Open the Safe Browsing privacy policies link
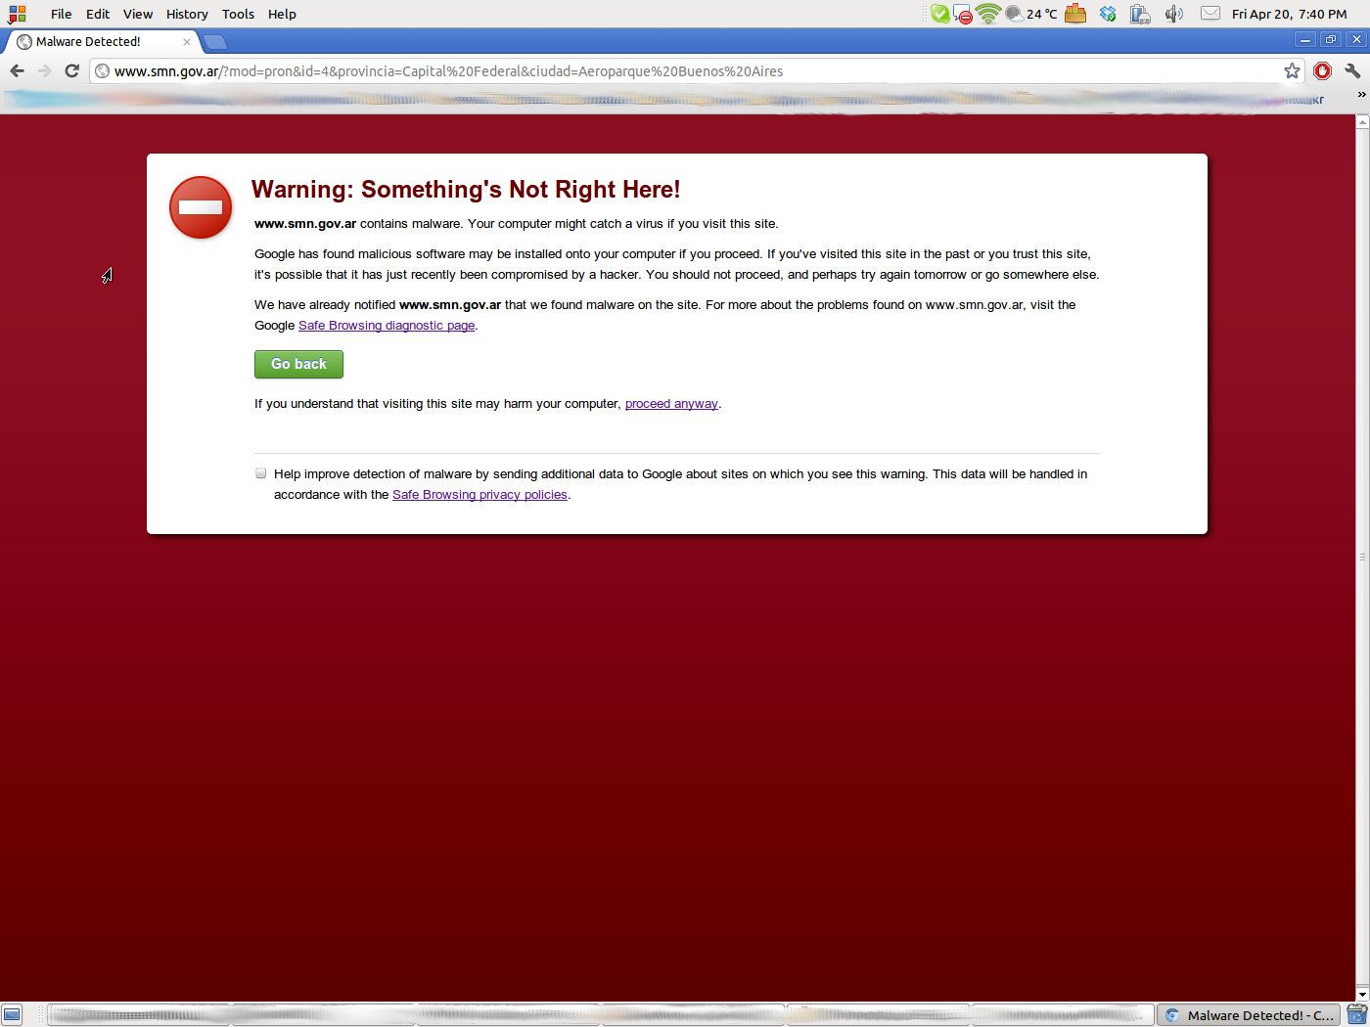This screenshot has height=1027, width=1370. [x=479, y=495]
